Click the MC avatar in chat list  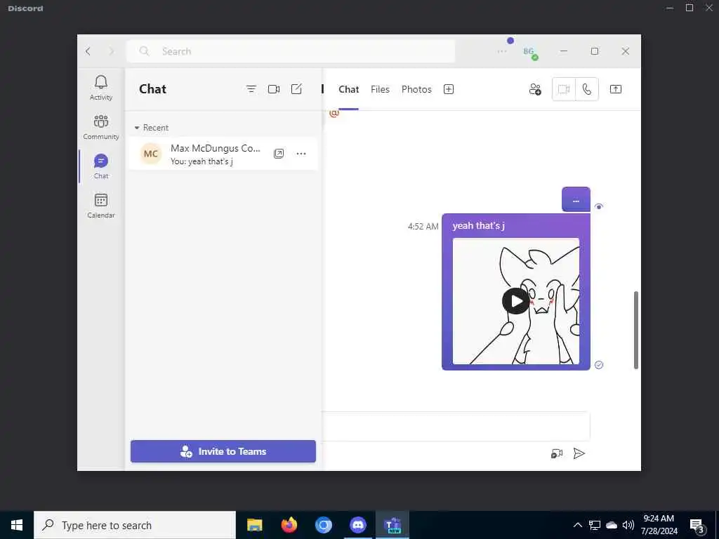click(x=151, y=154)
